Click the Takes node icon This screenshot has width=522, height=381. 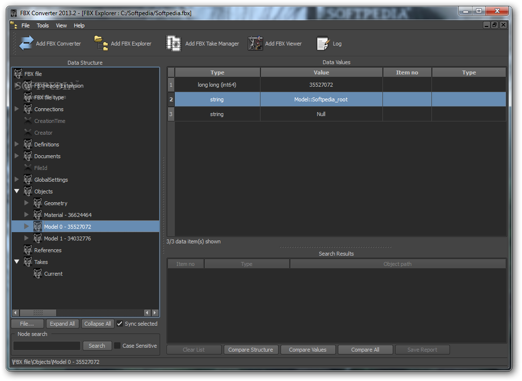(x=28, y=262)
